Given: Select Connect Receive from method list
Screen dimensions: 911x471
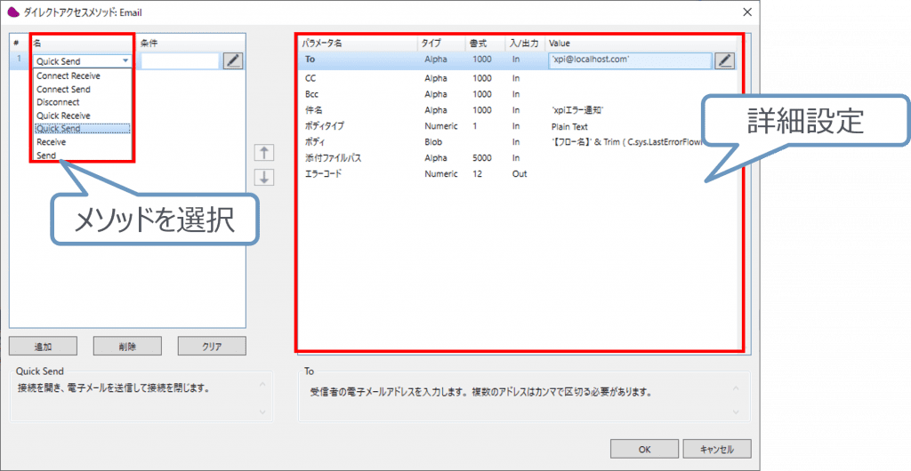Looking at the screenshot, I should coord(69,76).
